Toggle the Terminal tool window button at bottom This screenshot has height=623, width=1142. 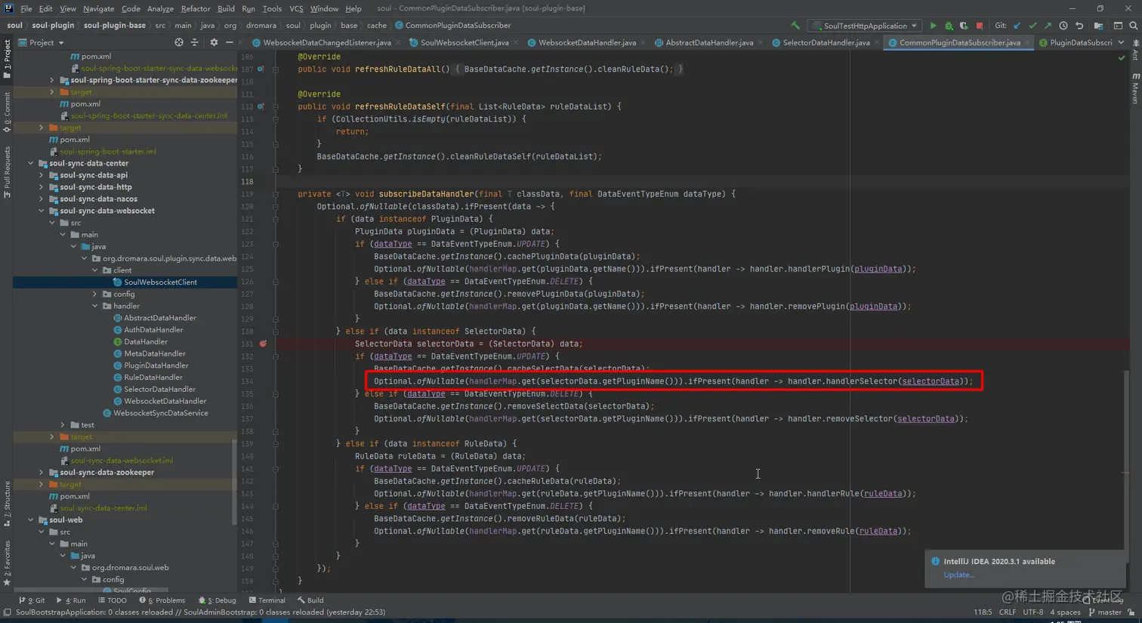267,600
